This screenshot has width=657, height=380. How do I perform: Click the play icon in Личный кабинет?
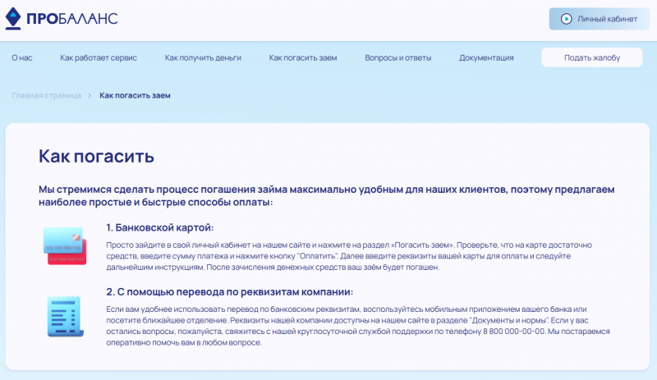[x=566, y=19]
